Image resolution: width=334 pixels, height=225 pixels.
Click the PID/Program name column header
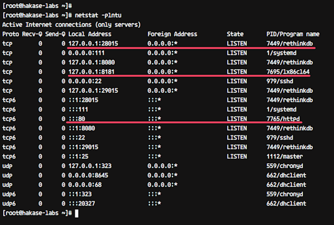click(x=293, y=34)
